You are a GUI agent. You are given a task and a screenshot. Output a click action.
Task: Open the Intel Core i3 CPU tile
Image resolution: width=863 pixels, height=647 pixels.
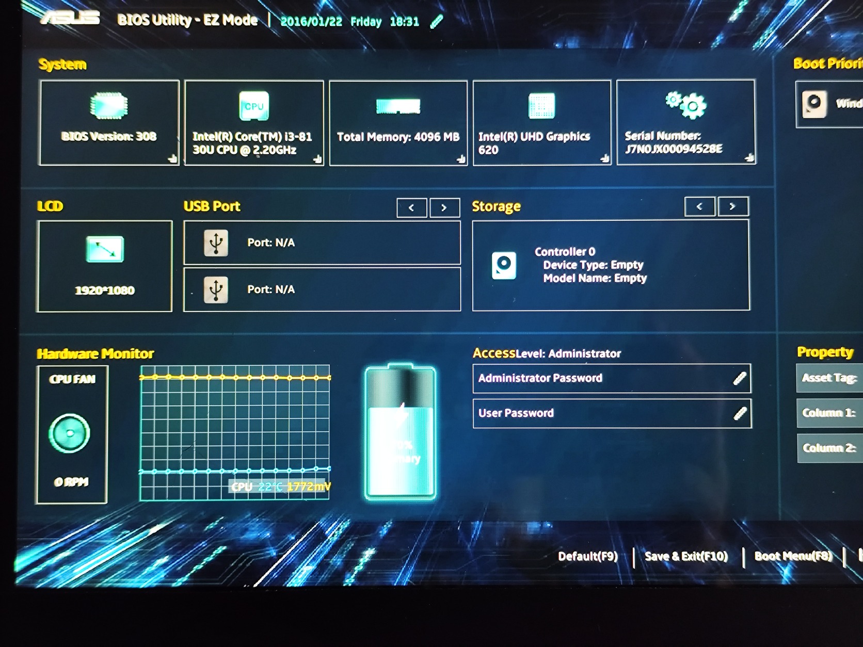[254, 123]
